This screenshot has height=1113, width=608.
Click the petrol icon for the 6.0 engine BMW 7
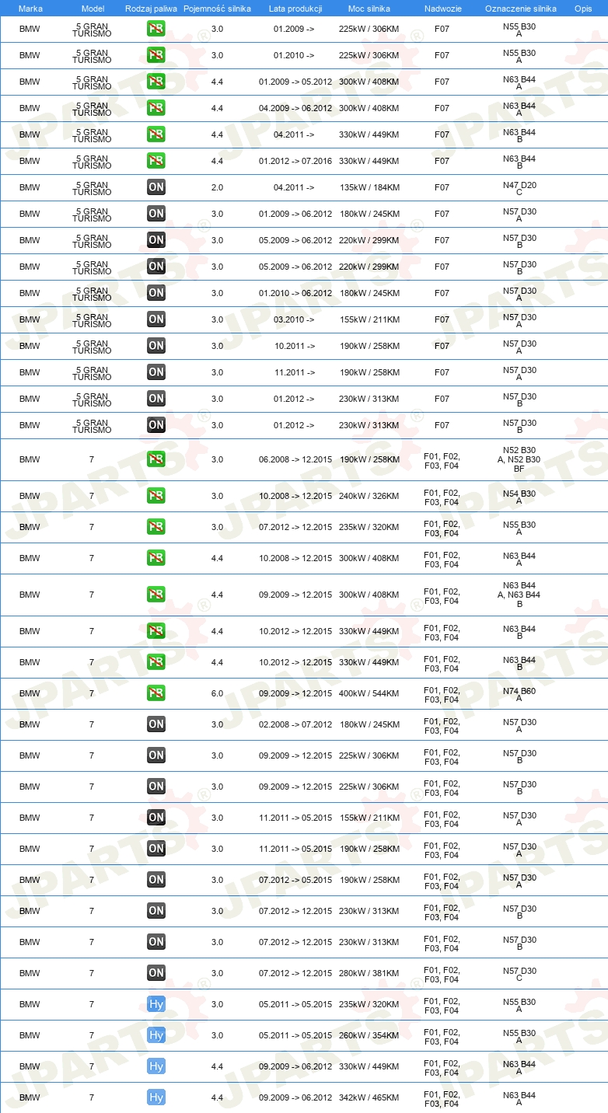point(156,693)
